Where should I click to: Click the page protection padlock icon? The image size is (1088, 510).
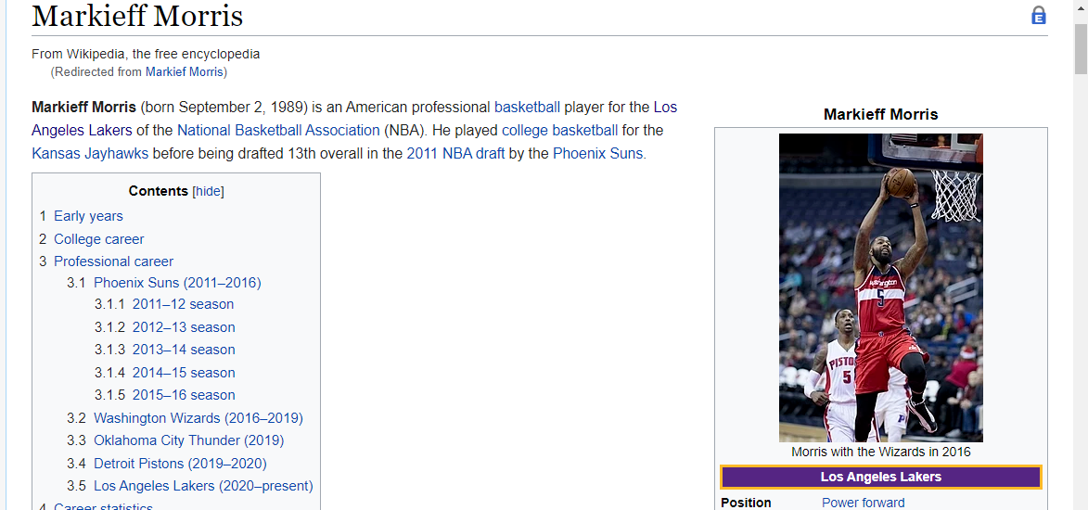tap(1038, 15)
